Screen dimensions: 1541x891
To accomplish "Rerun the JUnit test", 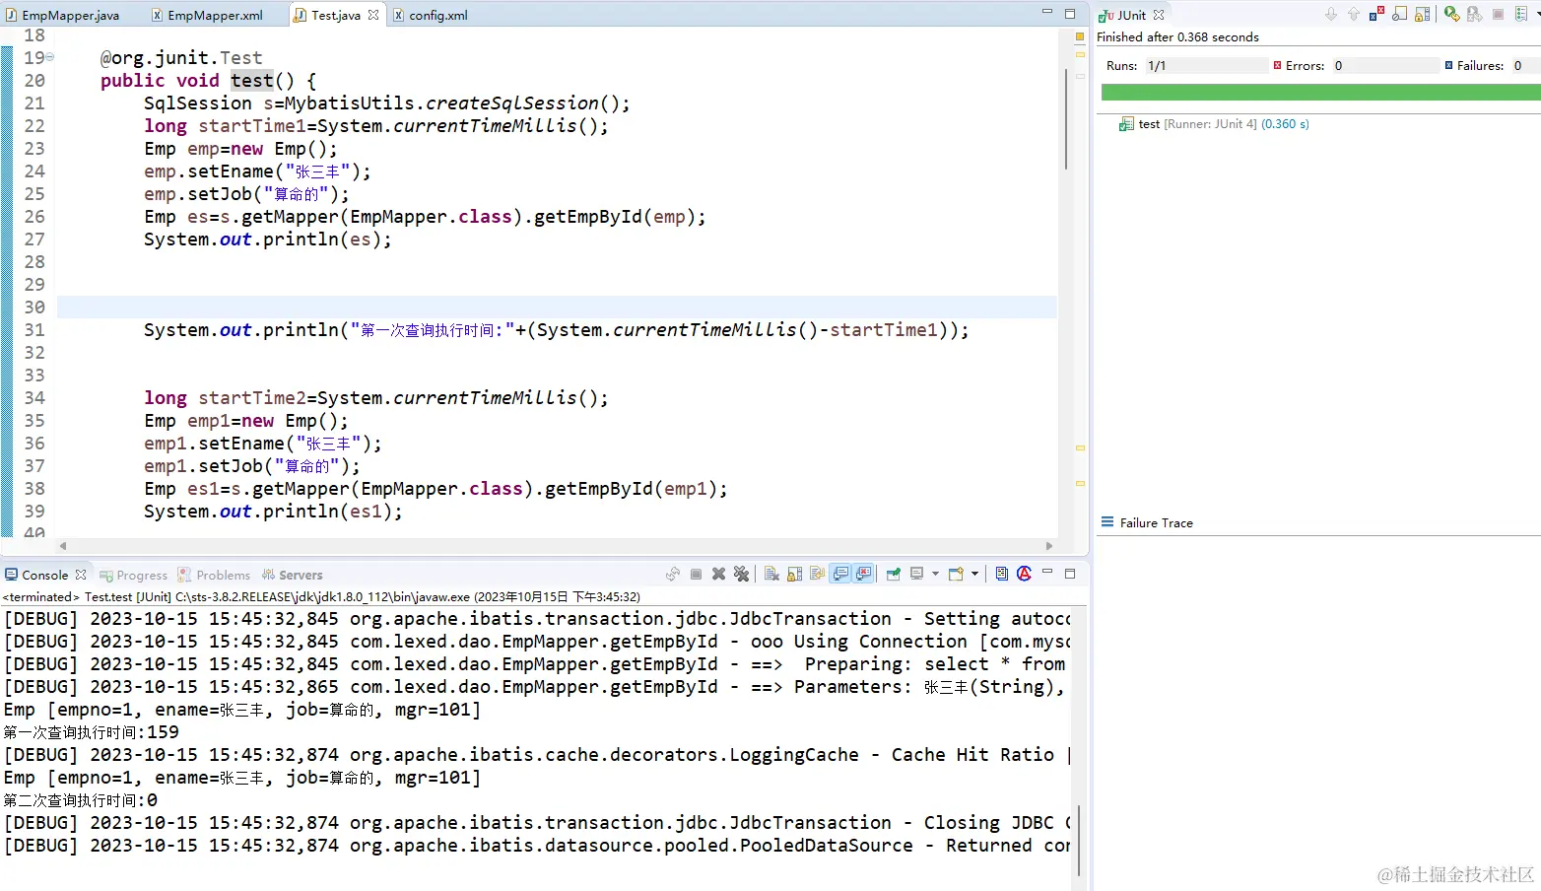I will [1451, 15].
